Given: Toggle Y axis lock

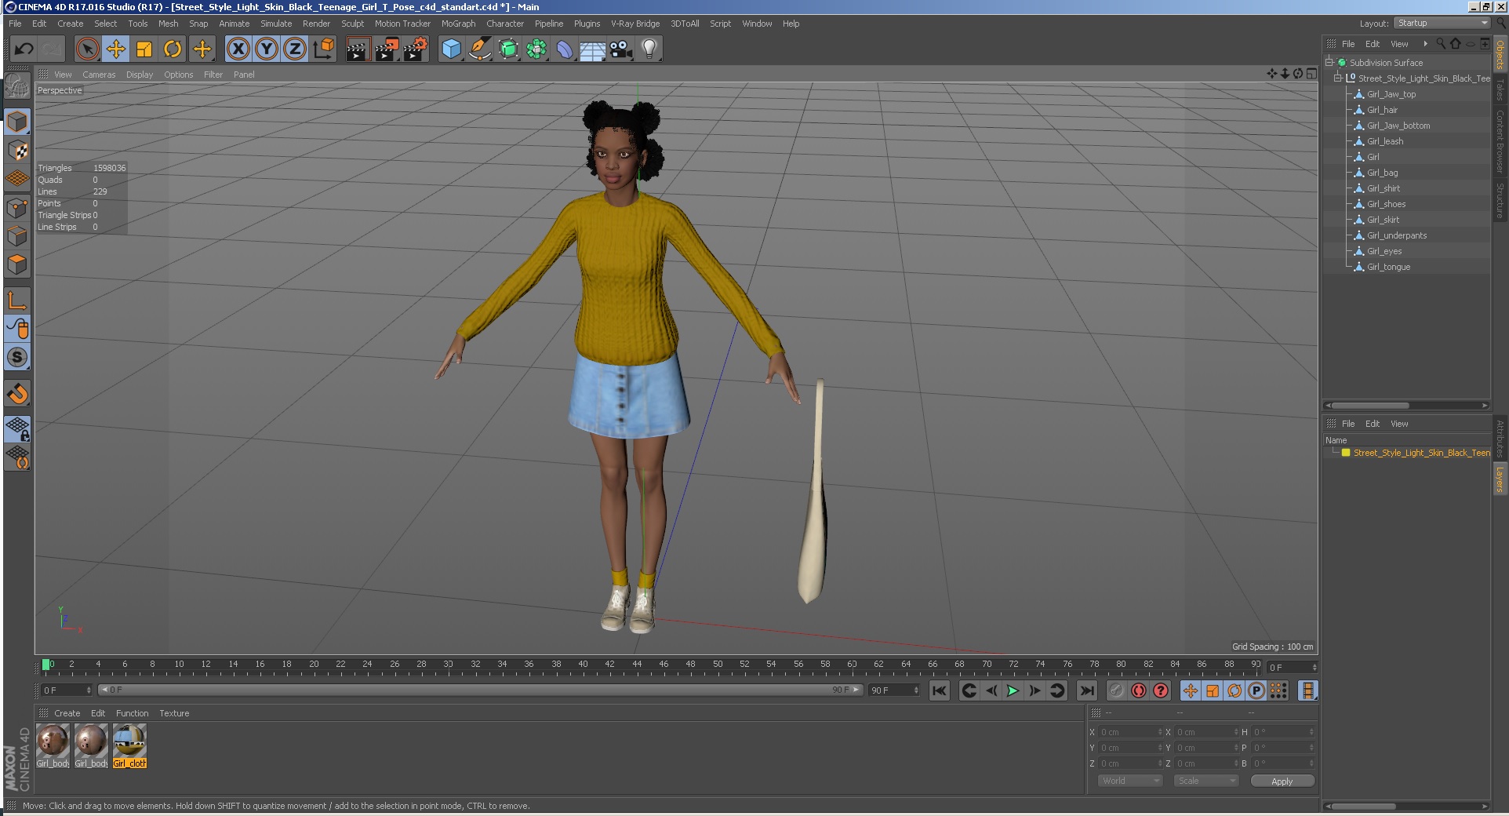Looking at the screenshot, I should coord(267,49).
